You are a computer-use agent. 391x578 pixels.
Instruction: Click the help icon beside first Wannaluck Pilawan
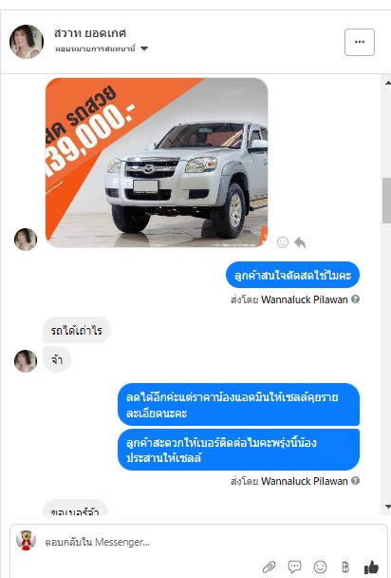355,299
